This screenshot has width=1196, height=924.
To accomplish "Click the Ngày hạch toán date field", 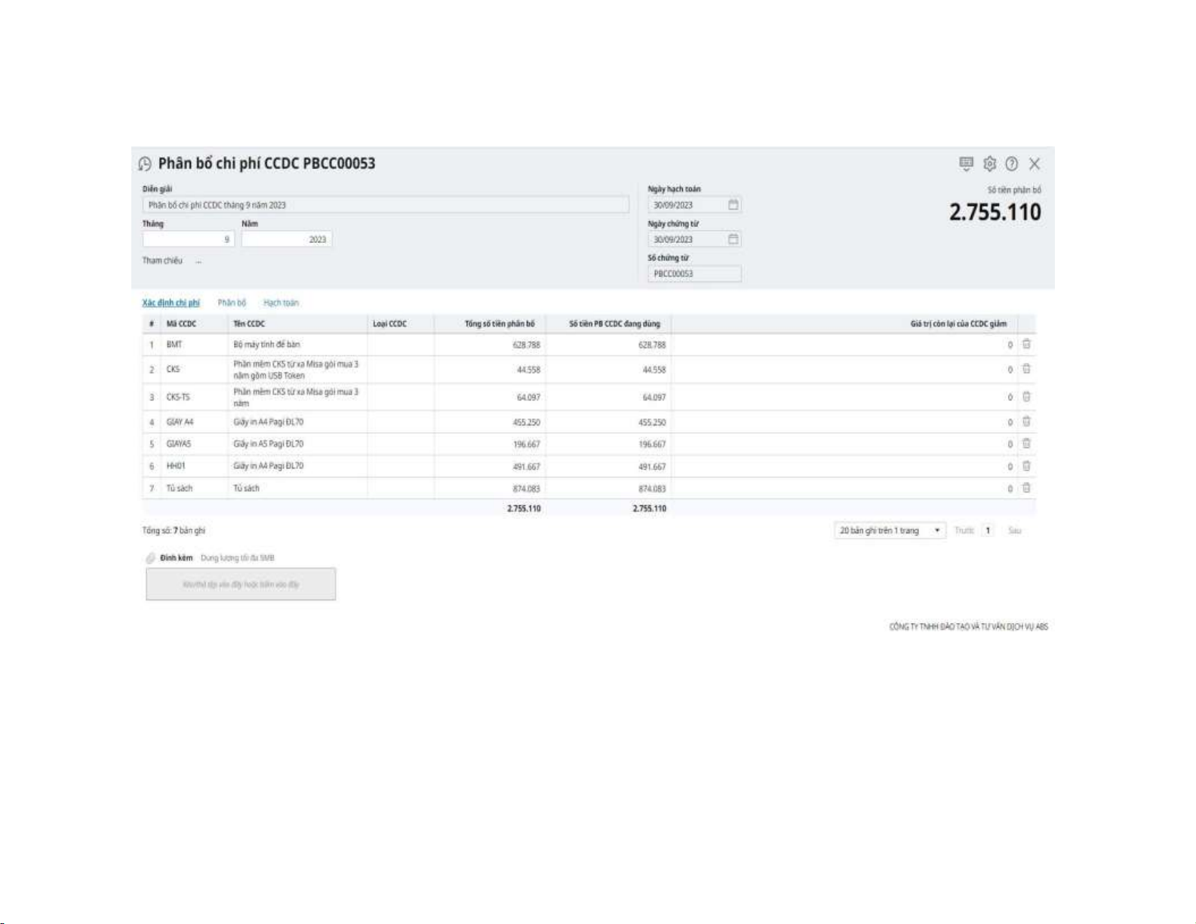I will point(694,205).
